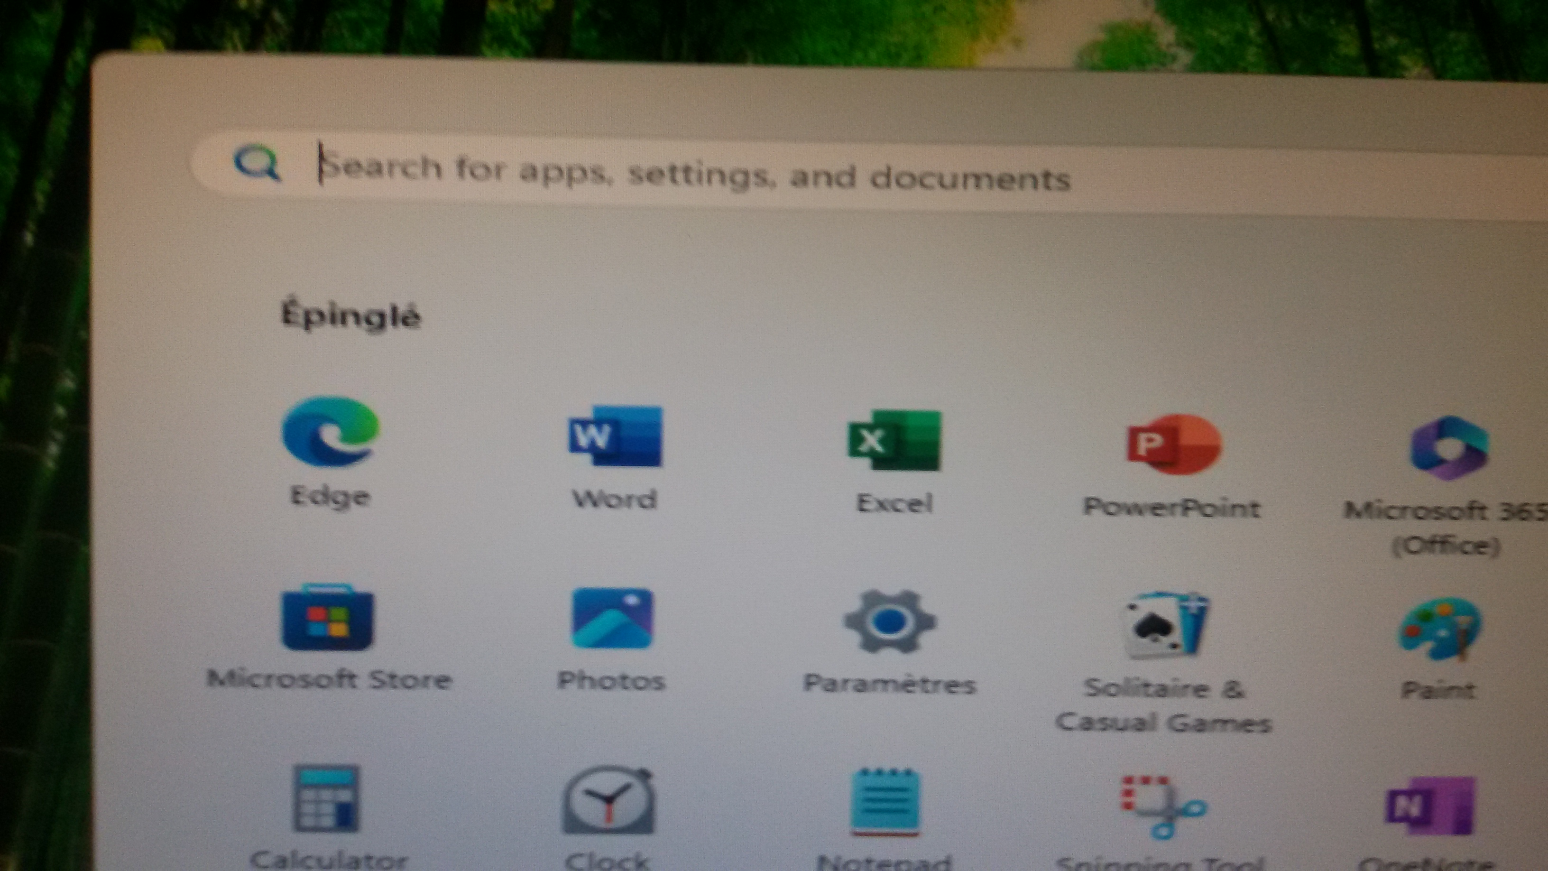The image size is (1548, 871).
Task: Launch the Photos app
Action: pos(611,619)
